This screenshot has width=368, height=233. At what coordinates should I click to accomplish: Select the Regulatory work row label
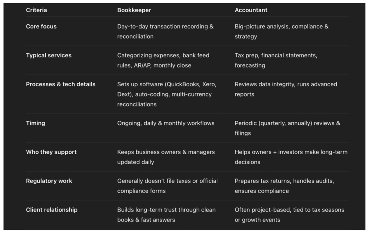click(x=49, y=181)
